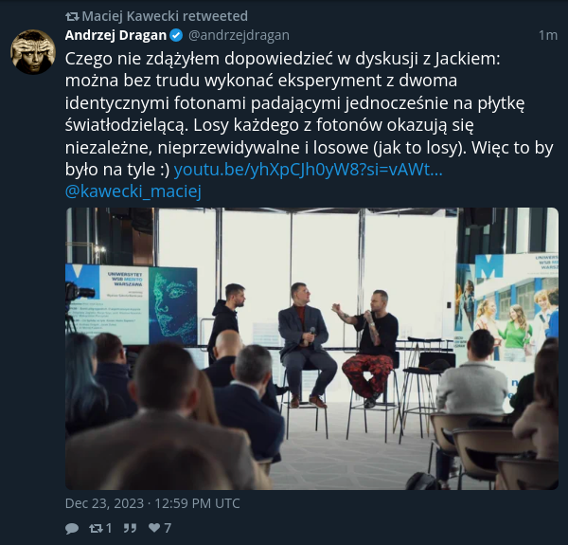
Task: Click the @andrzejdragan username handle
Action: (239, 35)
